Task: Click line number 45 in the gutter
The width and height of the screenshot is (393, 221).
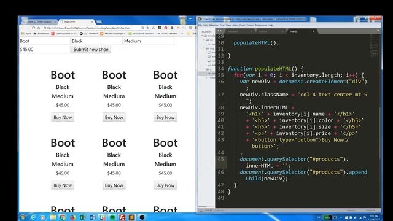Action: pyautogui.click(x=221, y=159)
